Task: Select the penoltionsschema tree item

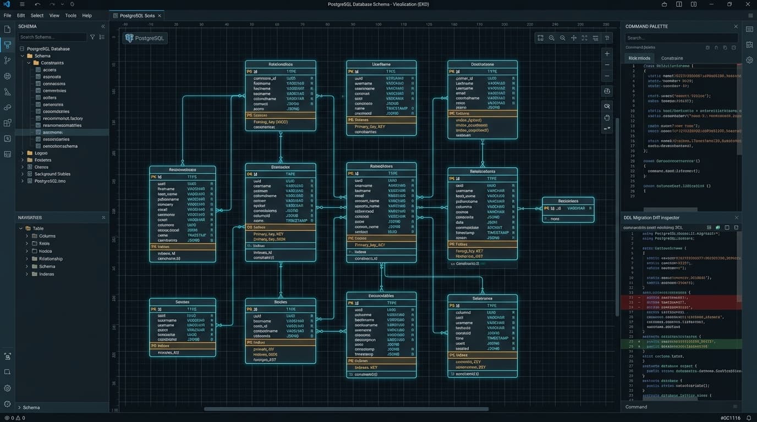Action: pyautogui.click(x=60, y=146)
